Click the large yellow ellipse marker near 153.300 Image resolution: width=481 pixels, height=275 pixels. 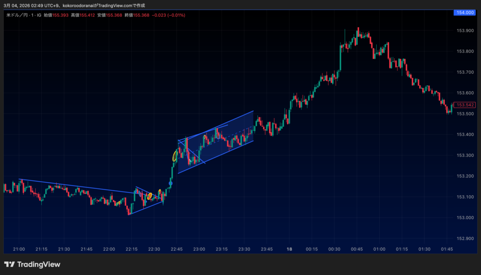pyautogui.click(x=175, y=156)
